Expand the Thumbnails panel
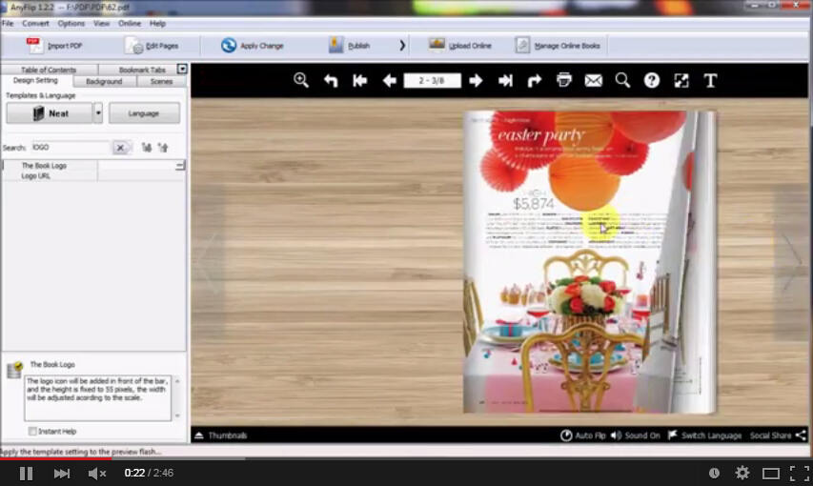Screen dimensions: 813x486 click(x=220, y=435)
